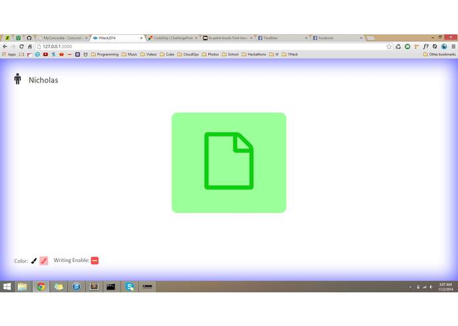Click the Chrome taskbar icon
Viewport: 458px width, 326px height.
41,286
